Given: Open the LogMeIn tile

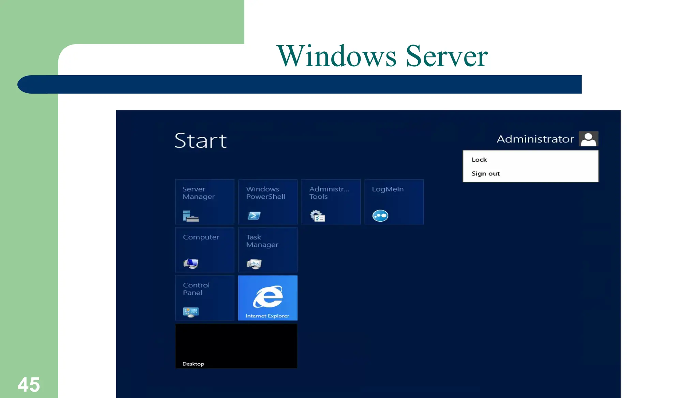Looking at the screenshot, I should (394, 202).
